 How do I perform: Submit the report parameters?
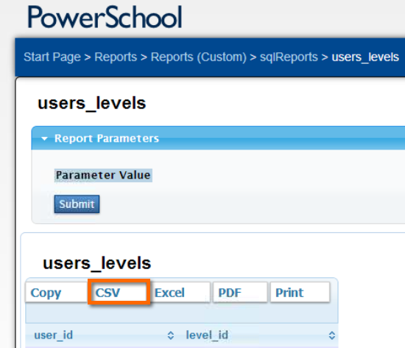tap(77, 204)
